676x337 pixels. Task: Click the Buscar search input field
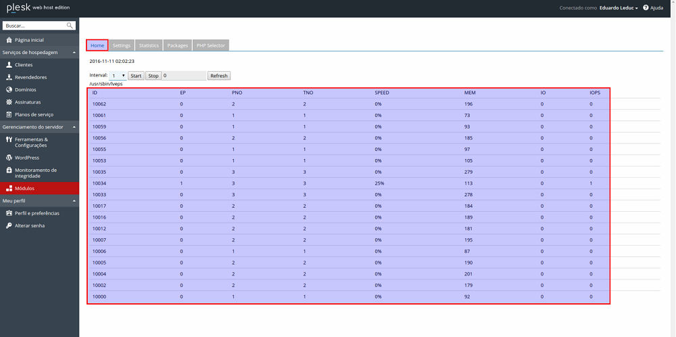pyautogui.click(x=34, y=26)
